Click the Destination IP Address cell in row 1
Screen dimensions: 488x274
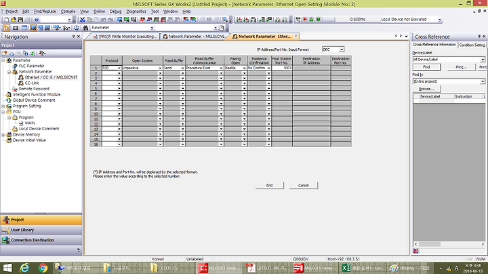coord(311,68)
